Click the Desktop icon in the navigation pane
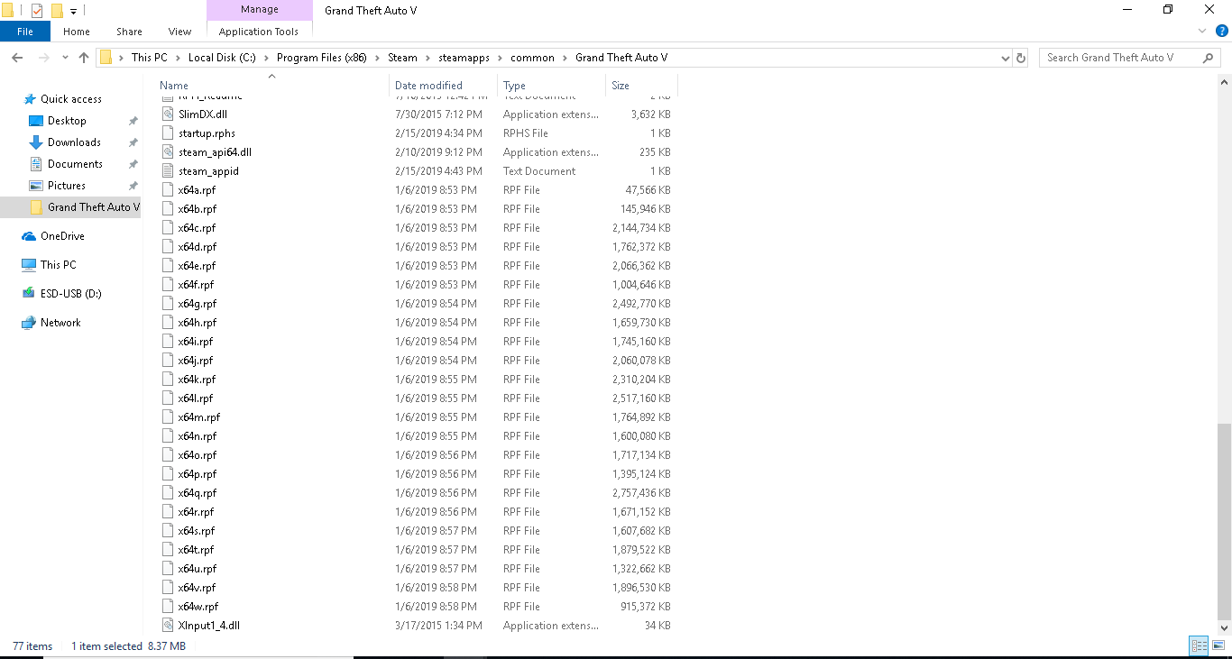The height and width of the screenshot is (659, 1232). click(x=36, y=121)
